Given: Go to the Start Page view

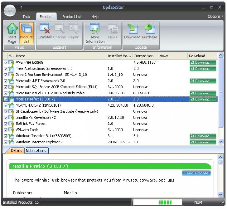Looking at the screenshot, I should pyautogui.click(x=12, y=33).
